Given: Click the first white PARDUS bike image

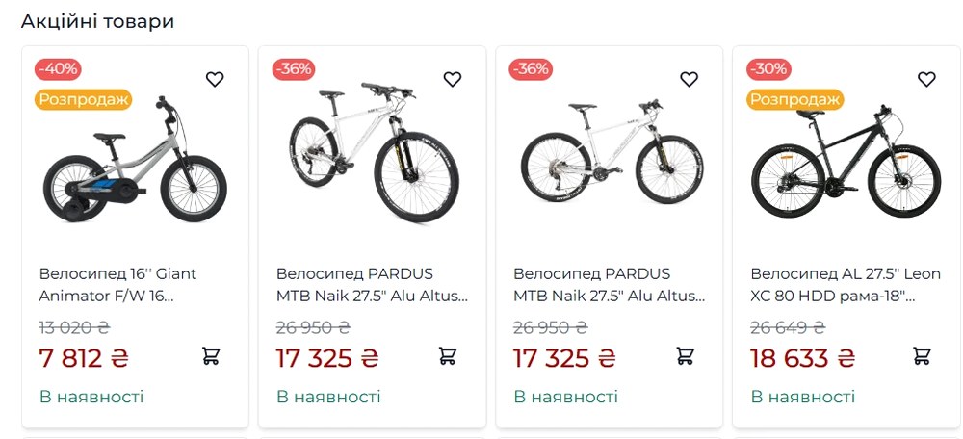Looking at the screenshot, I should 374,154.
